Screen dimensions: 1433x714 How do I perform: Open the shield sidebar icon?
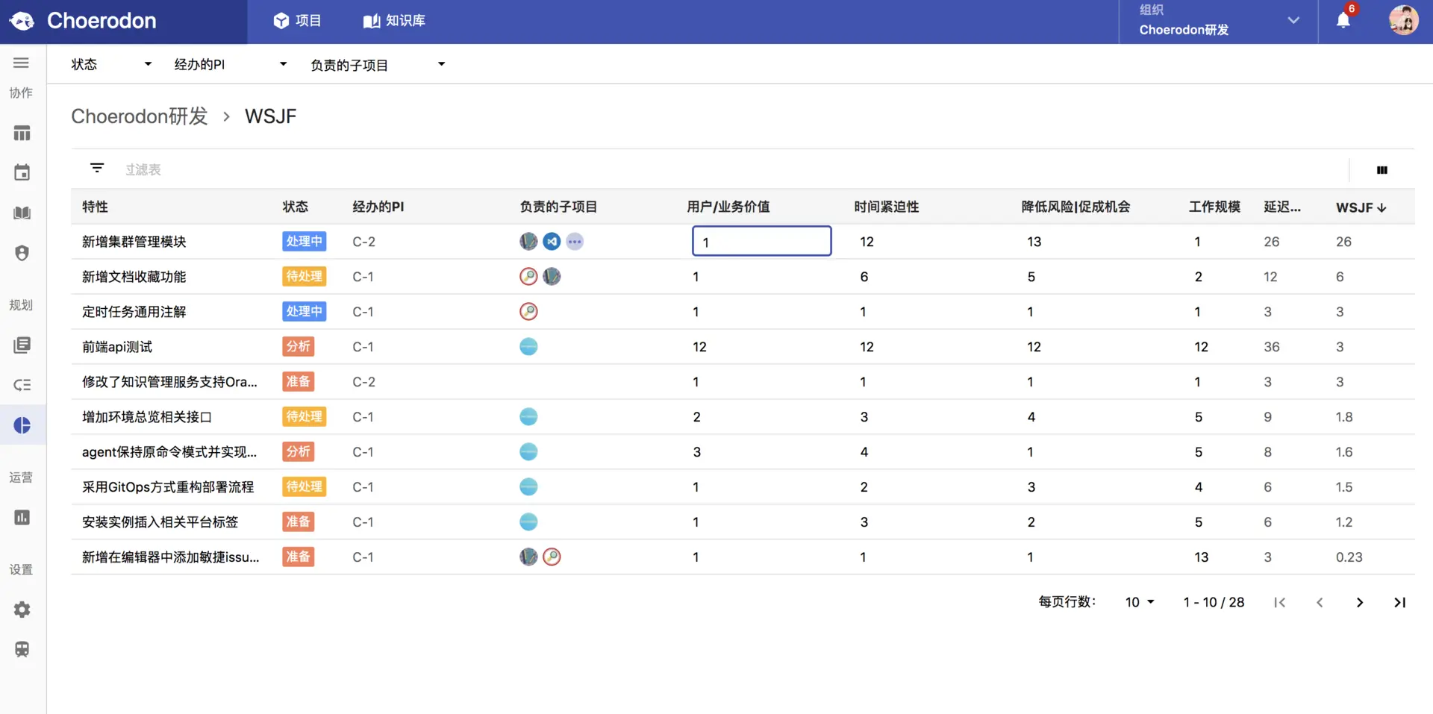[22, 254]
